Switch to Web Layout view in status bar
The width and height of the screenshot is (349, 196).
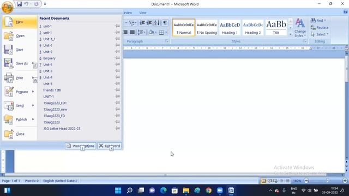(x=275, y=181)
